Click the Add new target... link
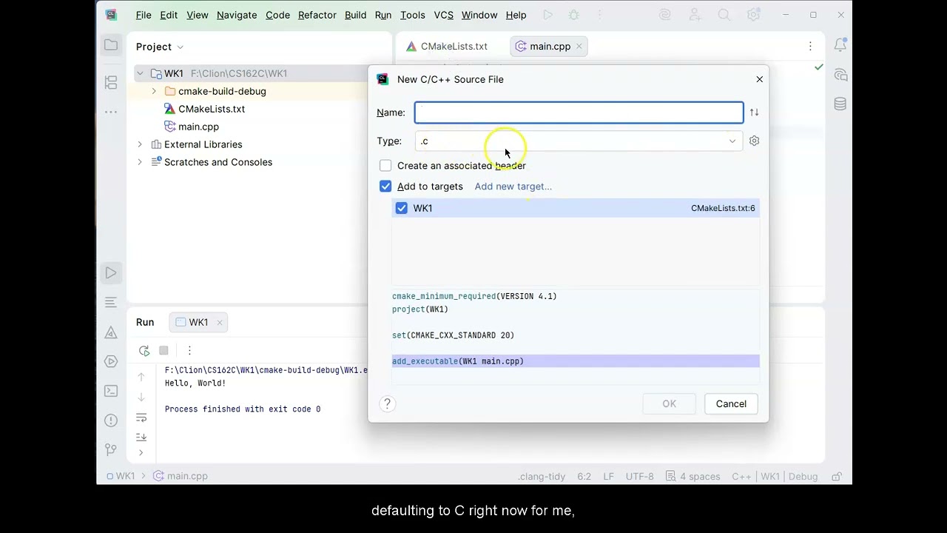947x533 pixels. tap(513, 187)
